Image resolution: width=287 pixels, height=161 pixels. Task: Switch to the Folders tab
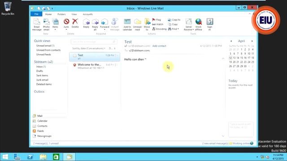pyautogui.click(x=61, y=14)
